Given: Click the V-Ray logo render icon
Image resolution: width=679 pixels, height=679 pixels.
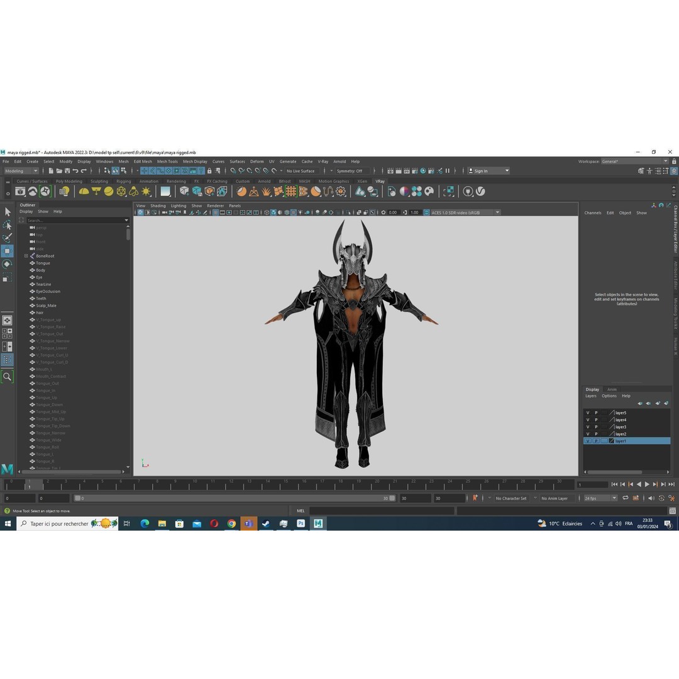Looking at the screenshot, I should coord(481,191).
